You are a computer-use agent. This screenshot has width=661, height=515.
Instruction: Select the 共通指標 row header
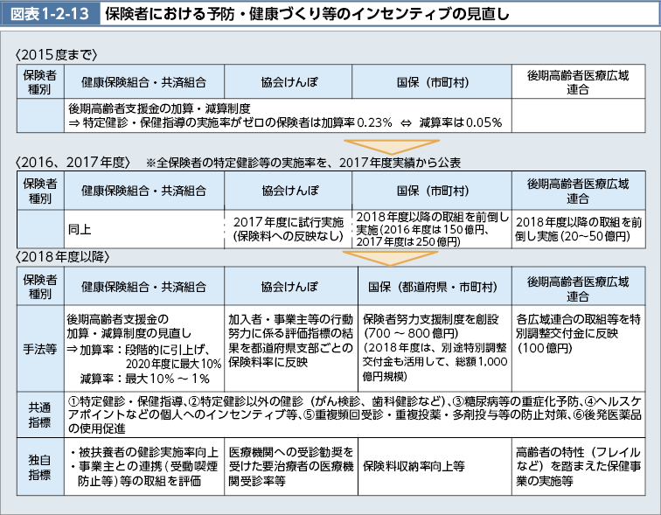pyautogui.click(x=40, y=414)
